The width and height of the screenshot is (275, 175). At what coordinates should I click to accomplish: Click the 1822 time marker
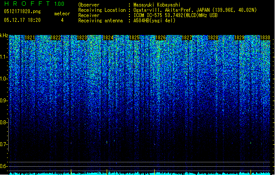pos(56,38)
